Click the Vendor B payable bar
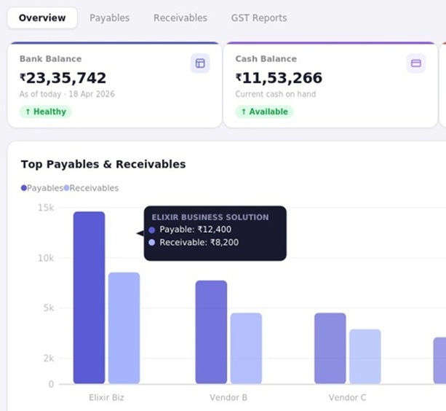446x411 pixels. click(211, 332)
